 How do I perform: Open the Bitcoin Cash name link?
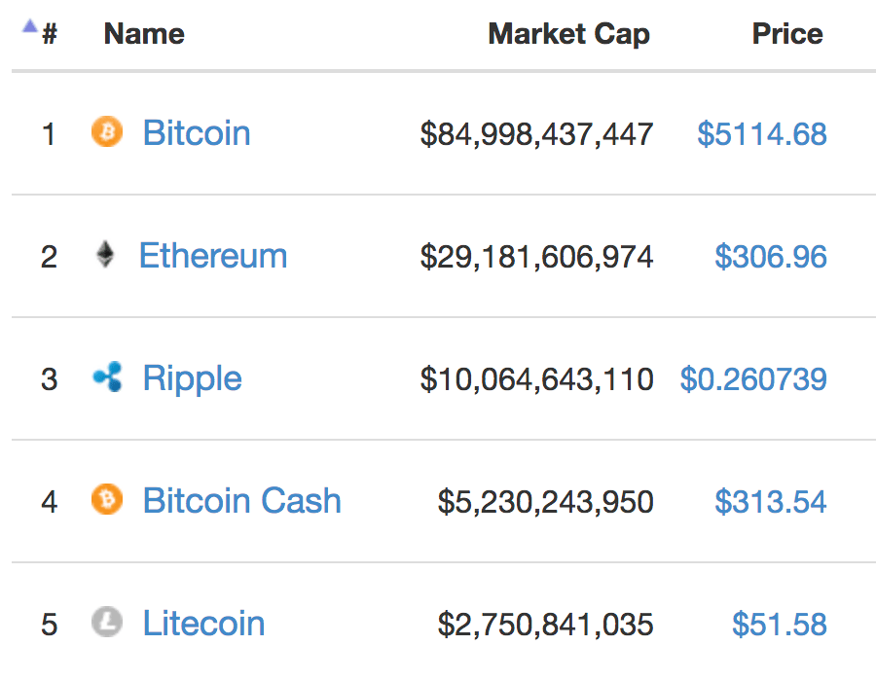click(x=242, y=500)
